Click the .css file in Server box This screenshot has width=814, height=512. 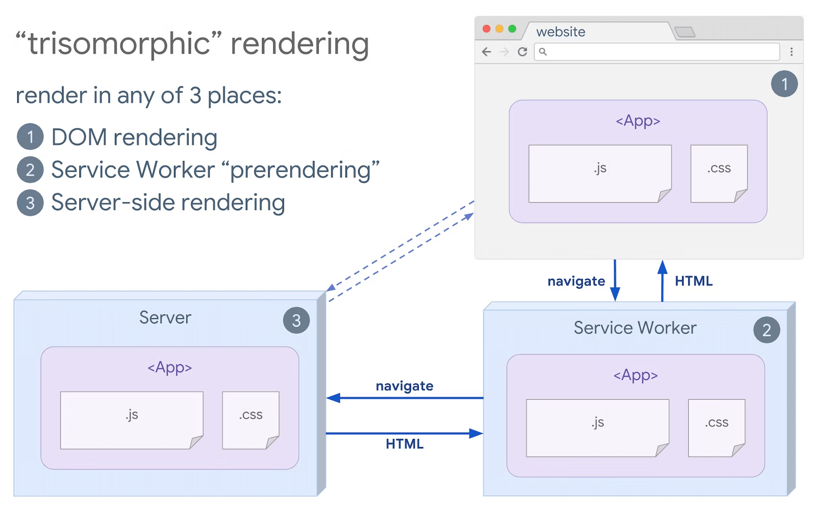click(250, 420)
